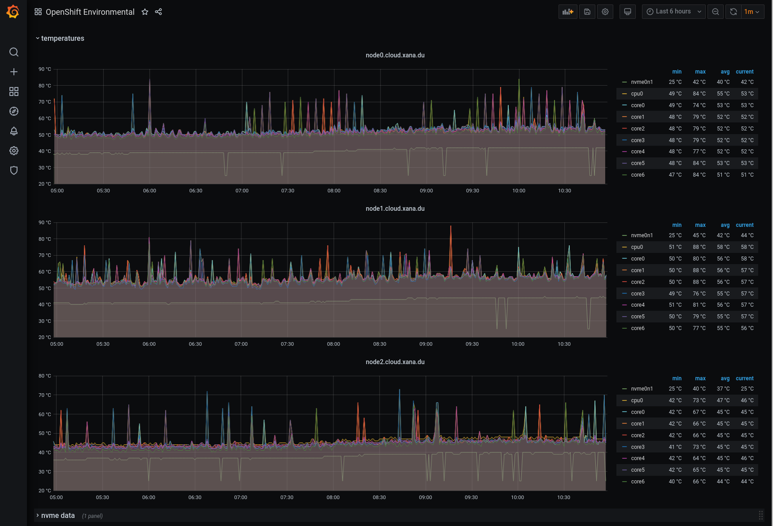773x526 pixels.
Task: Cycle view mode with monitor icon
Action: click(x=628, y=12)
